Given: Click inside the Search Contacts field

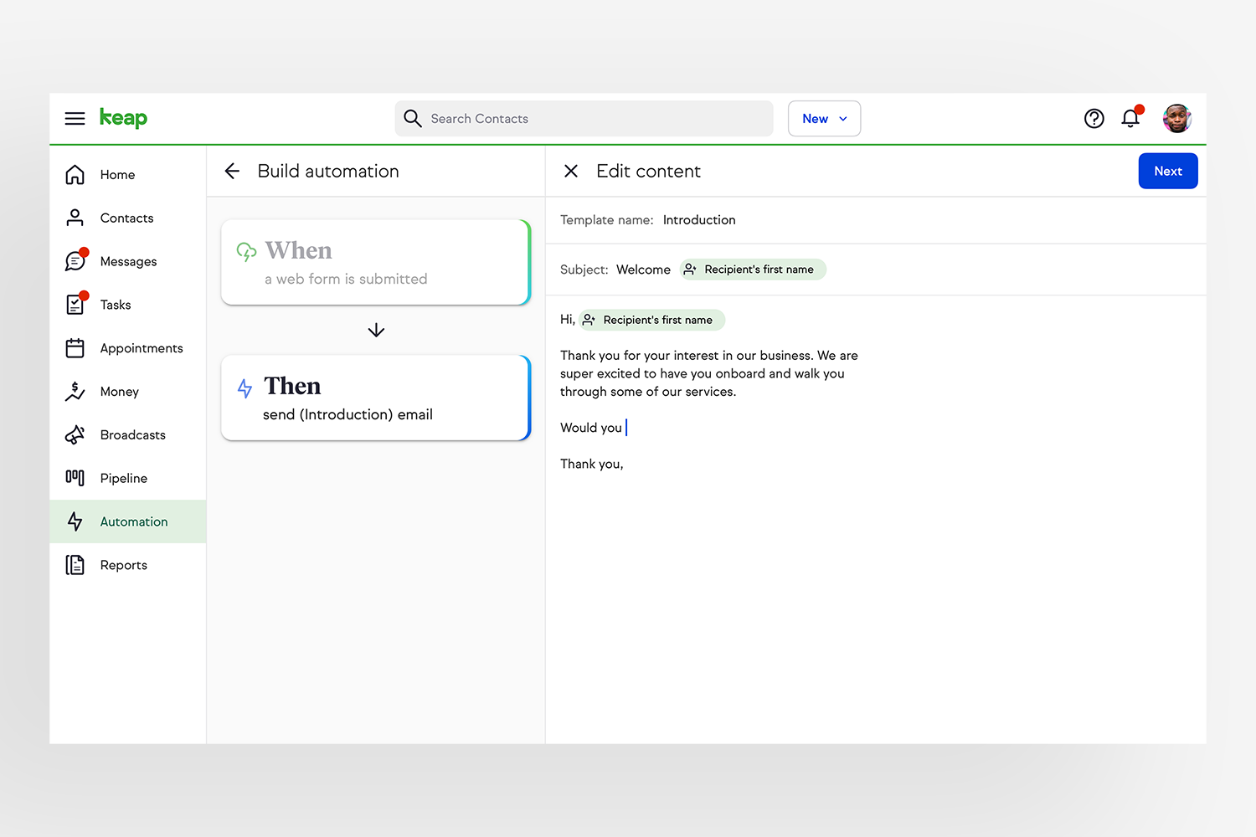Looking at the screenshot, I should pos(584,118).
